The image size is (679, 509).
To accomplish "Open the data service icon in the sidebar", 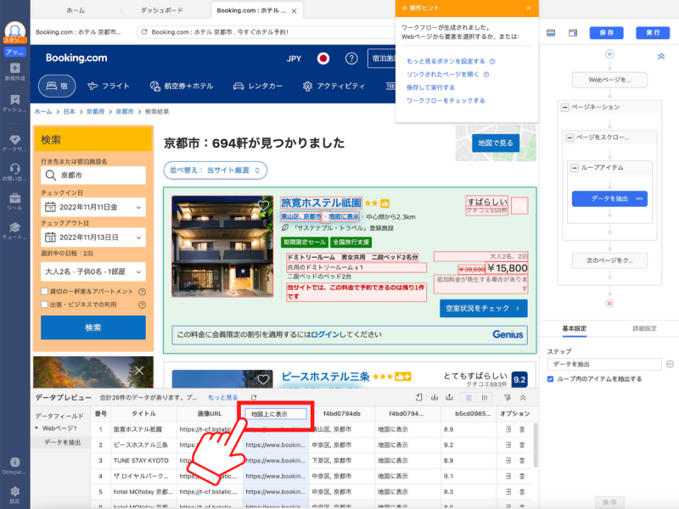I will click(14, 139).
